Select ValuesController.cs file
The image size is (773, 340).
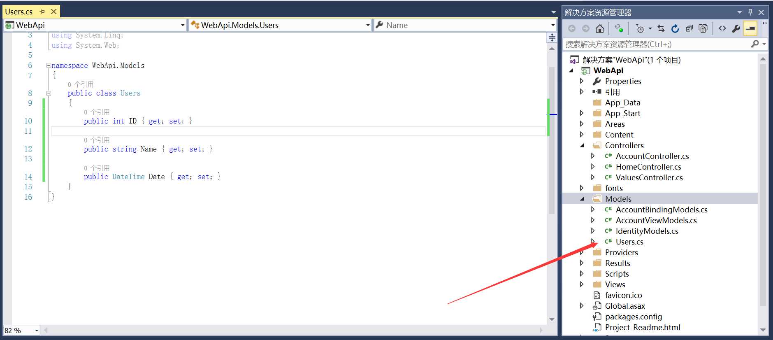click(649, 177)
